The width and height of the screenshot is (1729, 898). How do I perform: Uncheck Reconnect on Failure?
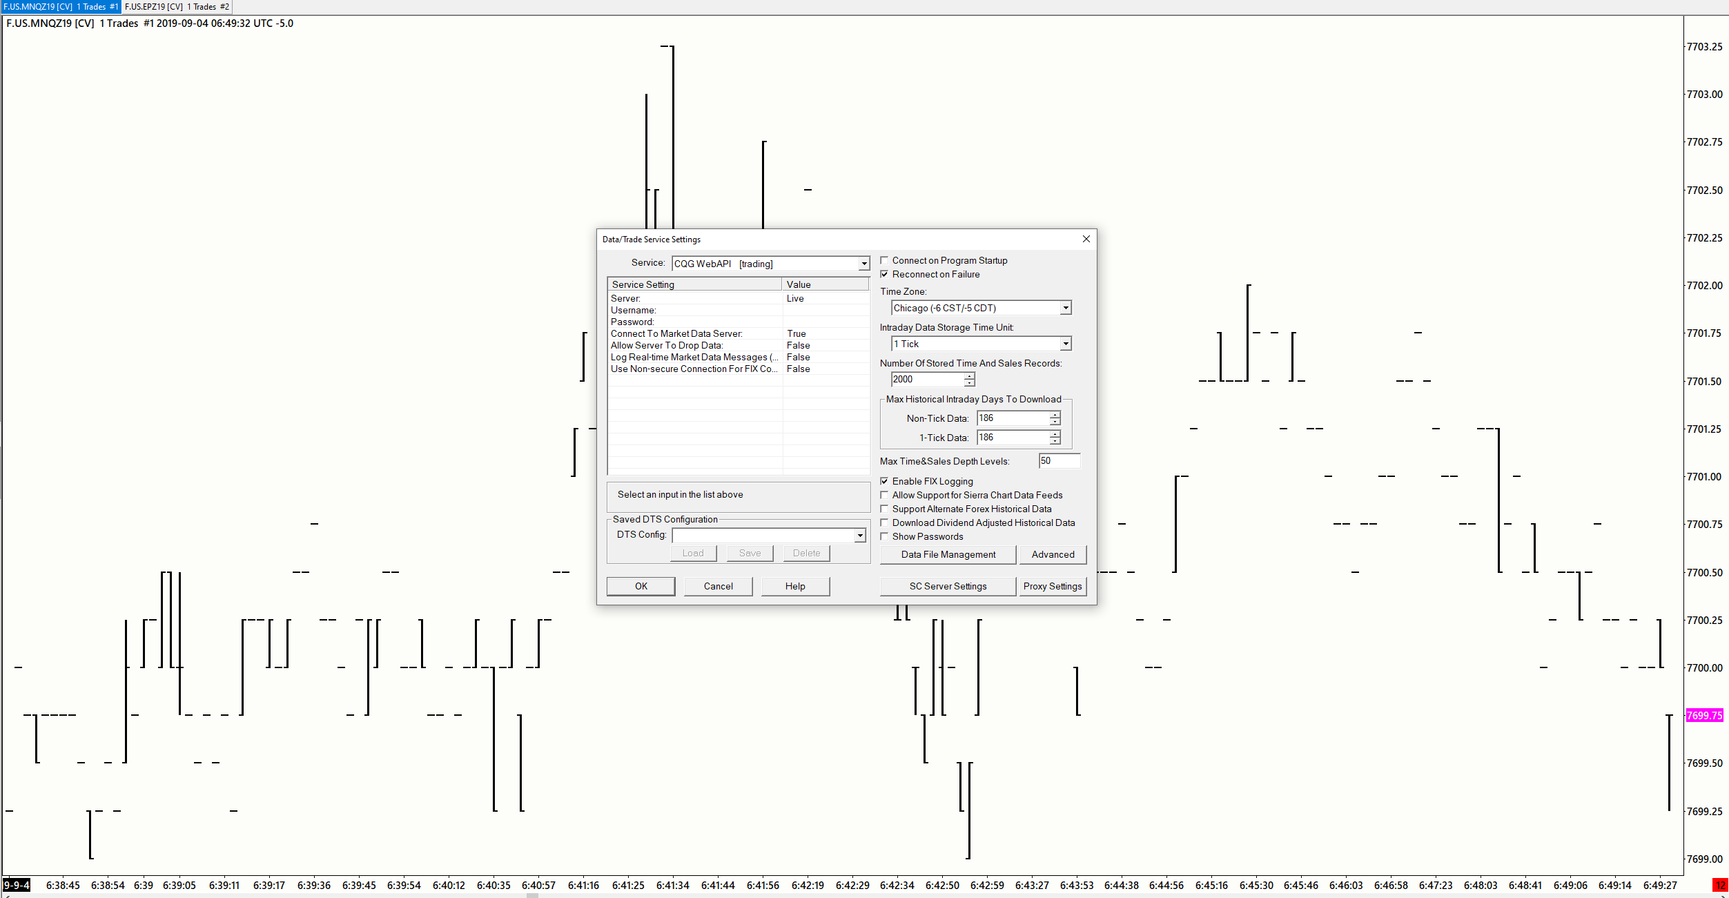tap(884, 274)
